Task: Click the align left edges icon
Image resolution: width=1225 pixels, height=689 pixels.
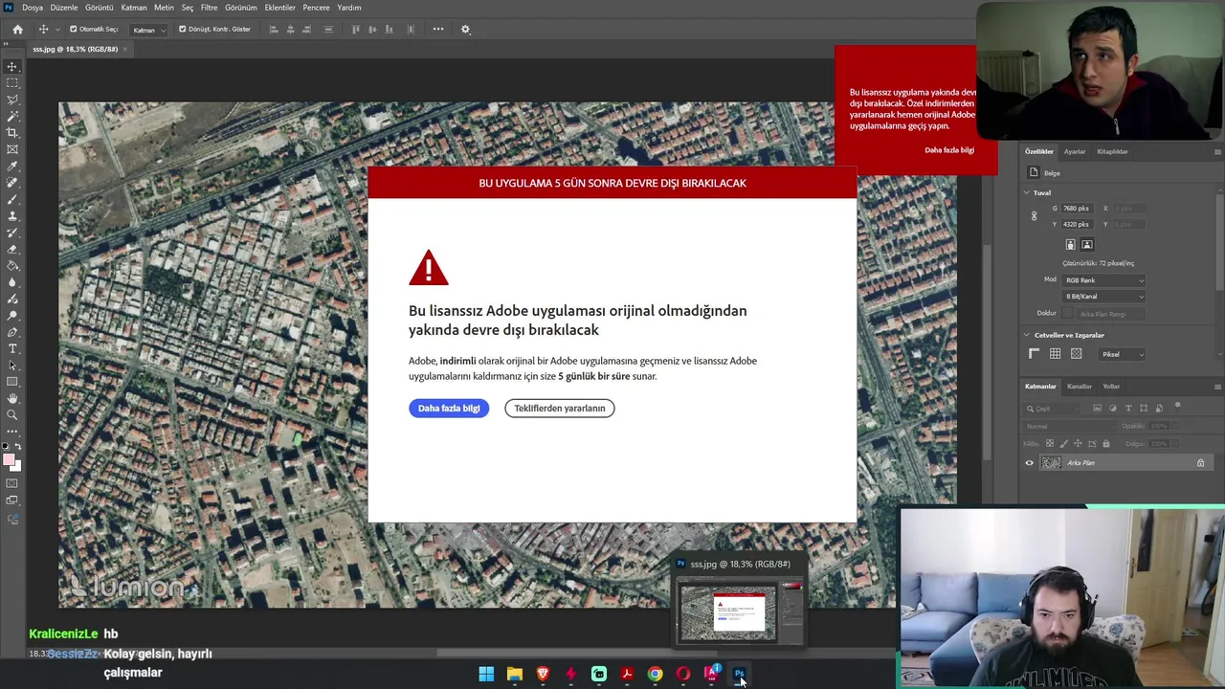Action: coord(274,29)
